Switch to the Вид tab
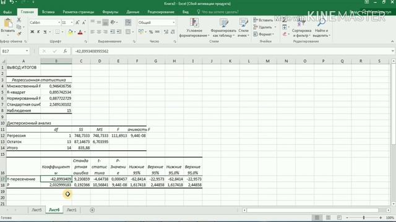This screenshot has width=396, height=222. (x=186, y=12)
